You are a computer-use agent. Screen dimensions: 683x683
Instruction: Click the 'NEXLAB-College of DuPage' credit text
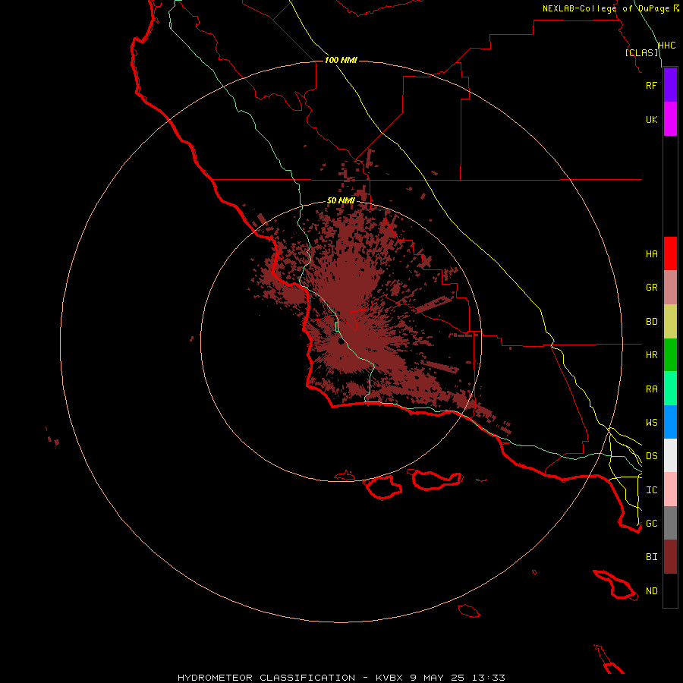click(606, 8)
